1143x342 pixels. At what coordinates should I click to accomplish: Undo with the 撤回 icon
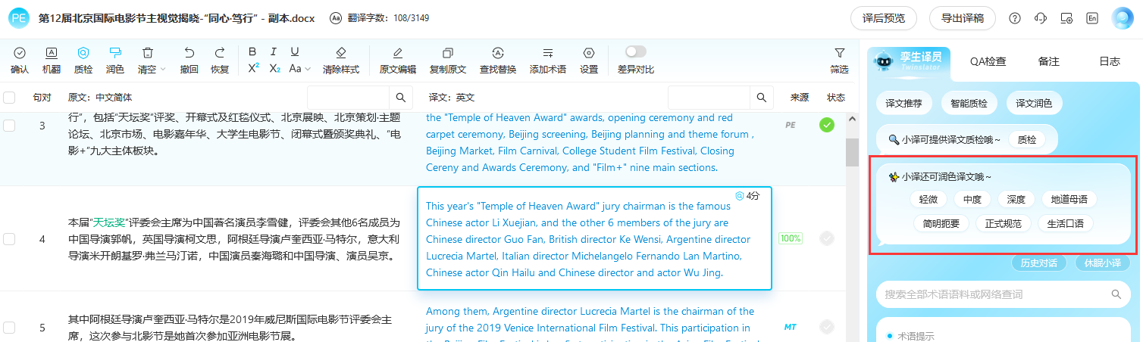(189, 60)
